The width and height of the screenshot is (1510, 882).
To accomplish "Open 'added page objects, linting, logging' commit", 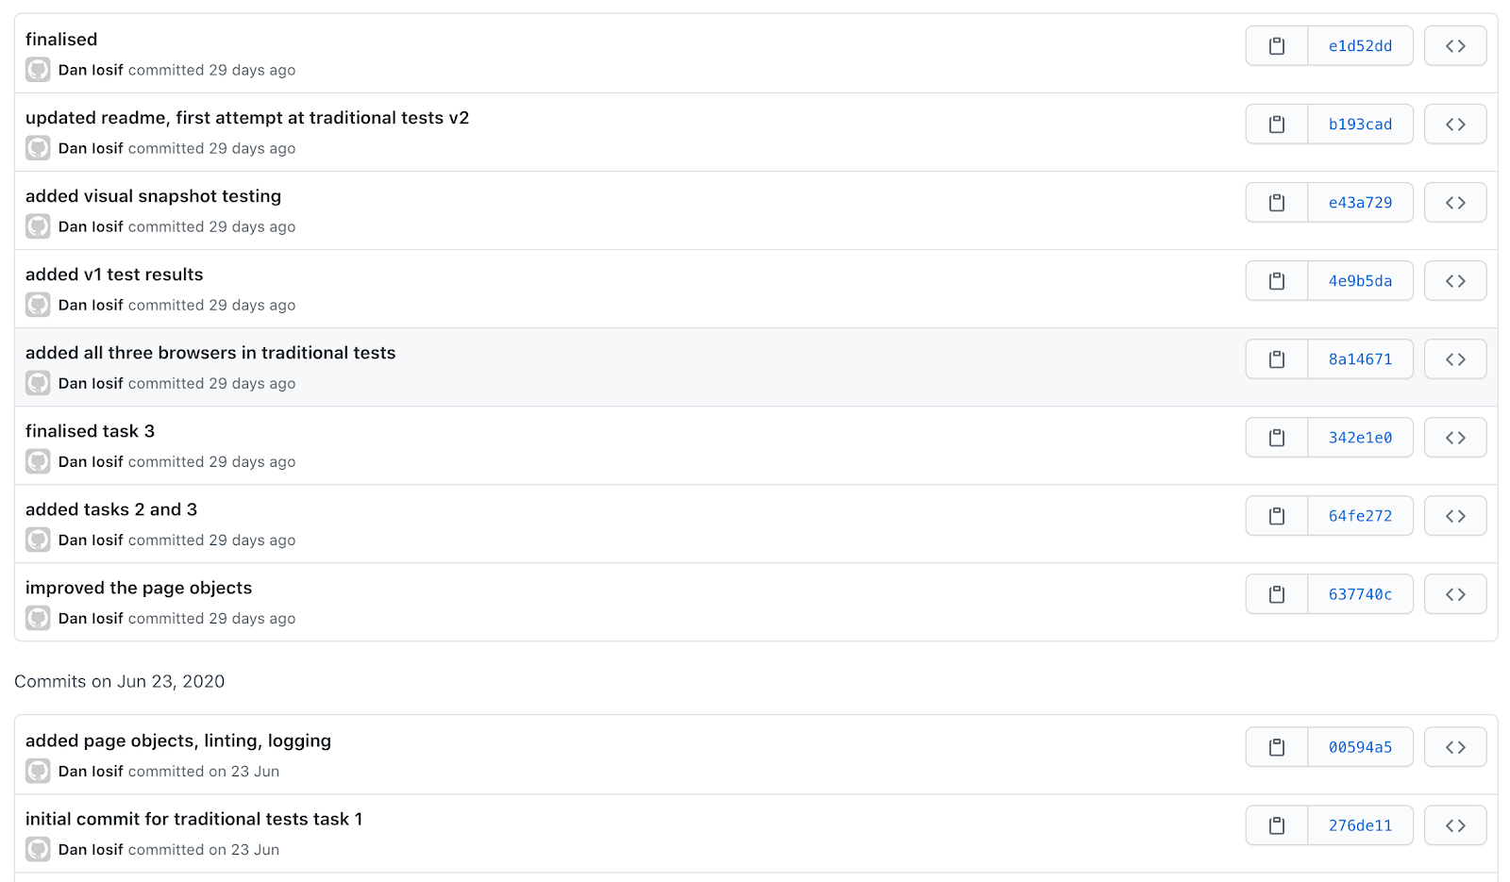I will [x=177, y=741].
